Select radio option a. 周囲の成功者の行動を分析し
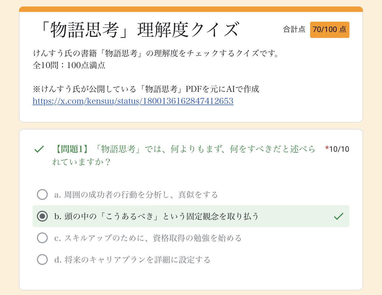 (42, 195)
